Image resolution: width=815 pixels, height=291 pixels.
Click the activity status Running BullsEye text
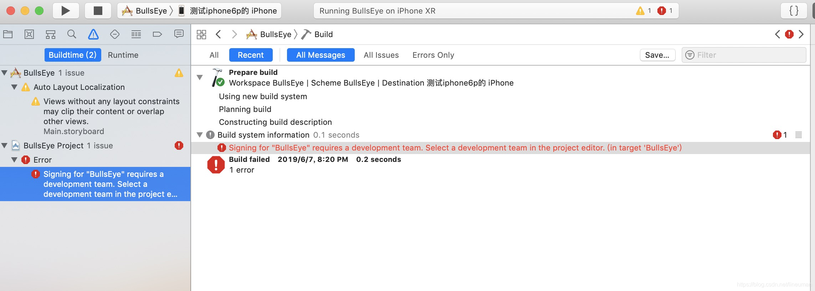[378, 11]
